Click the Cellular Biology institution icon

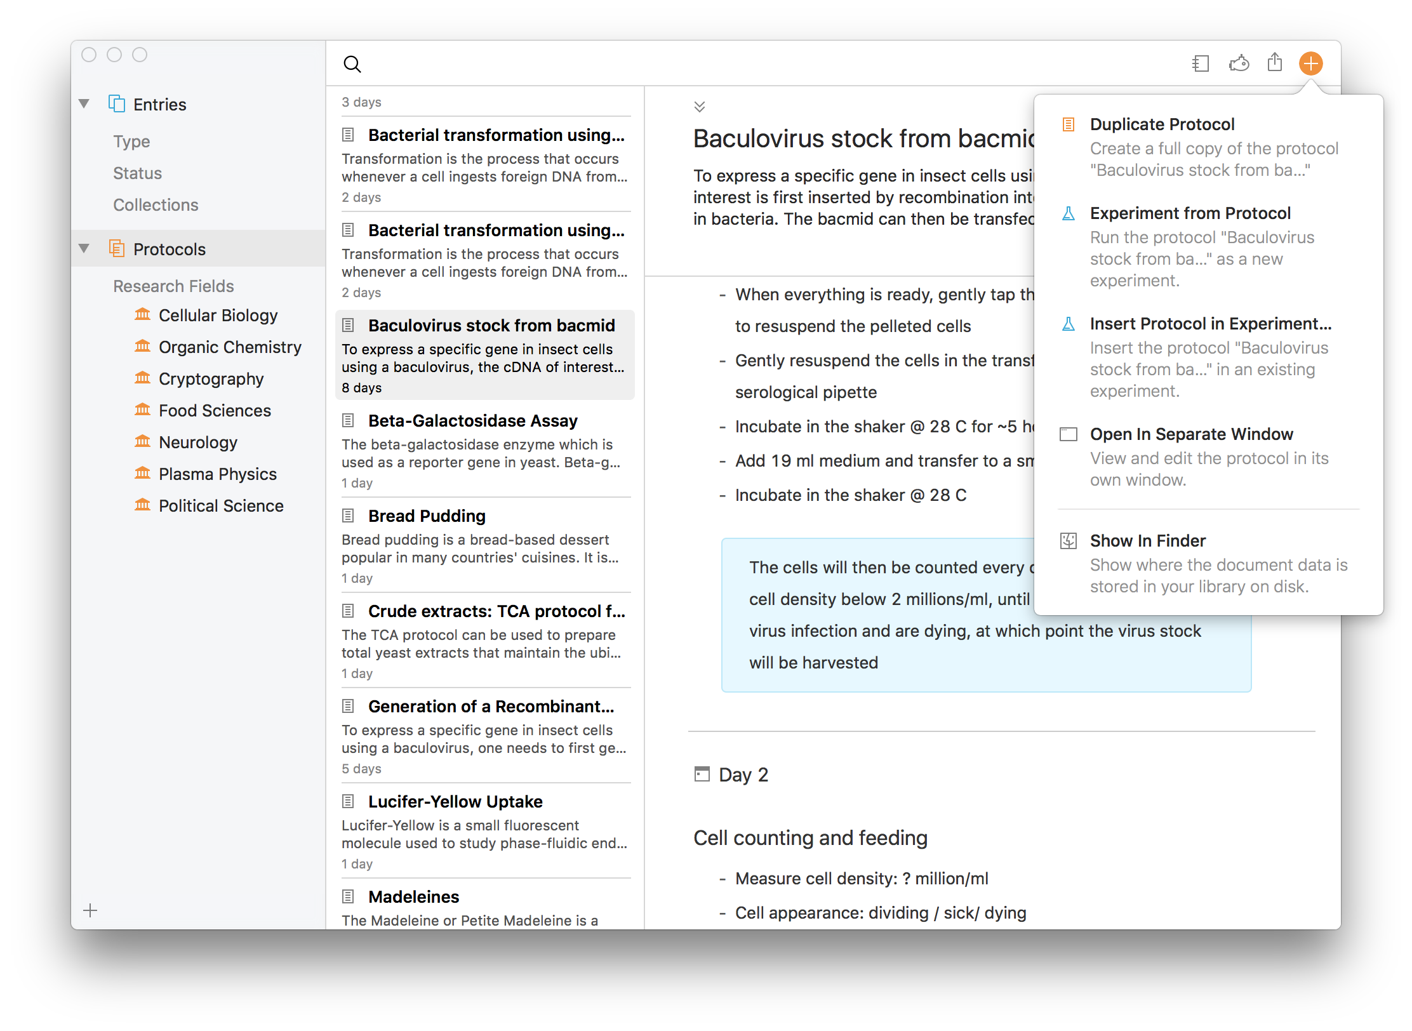coord(143,314)
